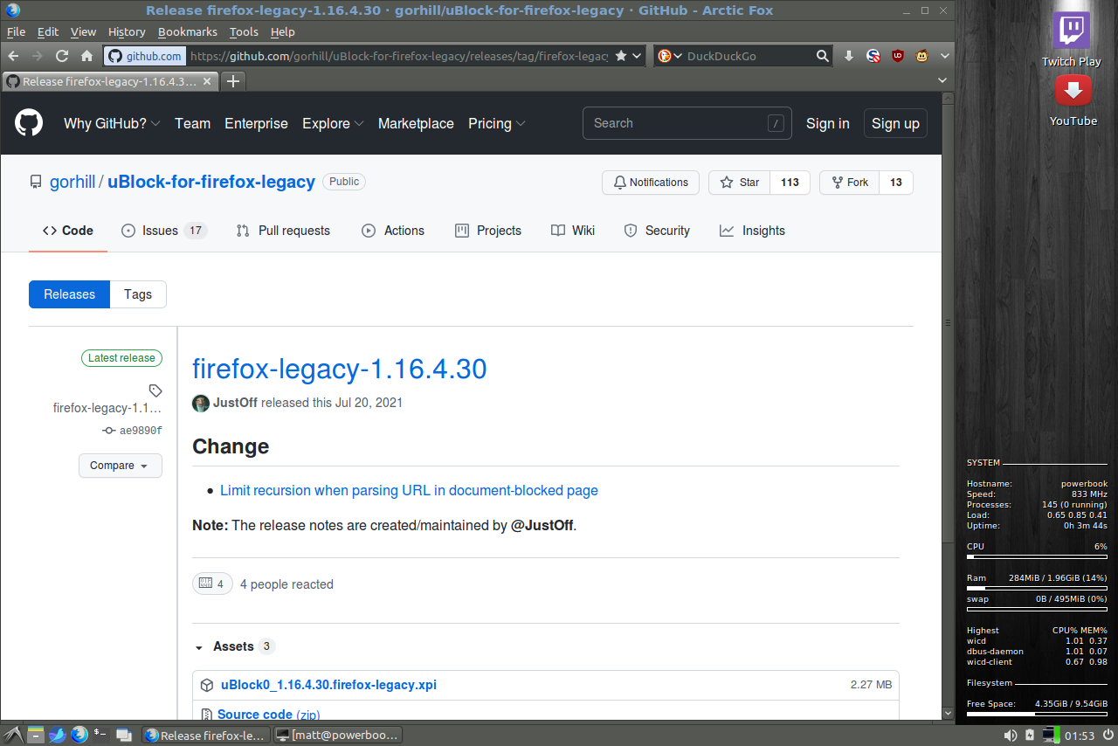Expand the Explore navigation dropdown
The width and height of the screenshot is (1118, 746).
[x=333, y=124]
